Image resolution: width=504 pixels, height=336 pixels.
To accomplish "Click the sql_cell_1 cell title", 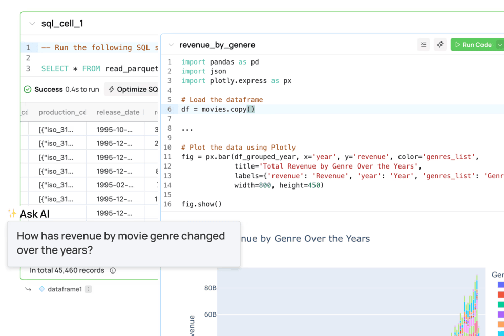I will (x=62, y=24).
